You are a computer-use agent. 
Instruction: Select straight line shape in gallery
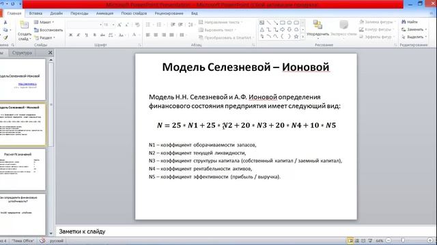pyautogui.click(x=268, y=22)
